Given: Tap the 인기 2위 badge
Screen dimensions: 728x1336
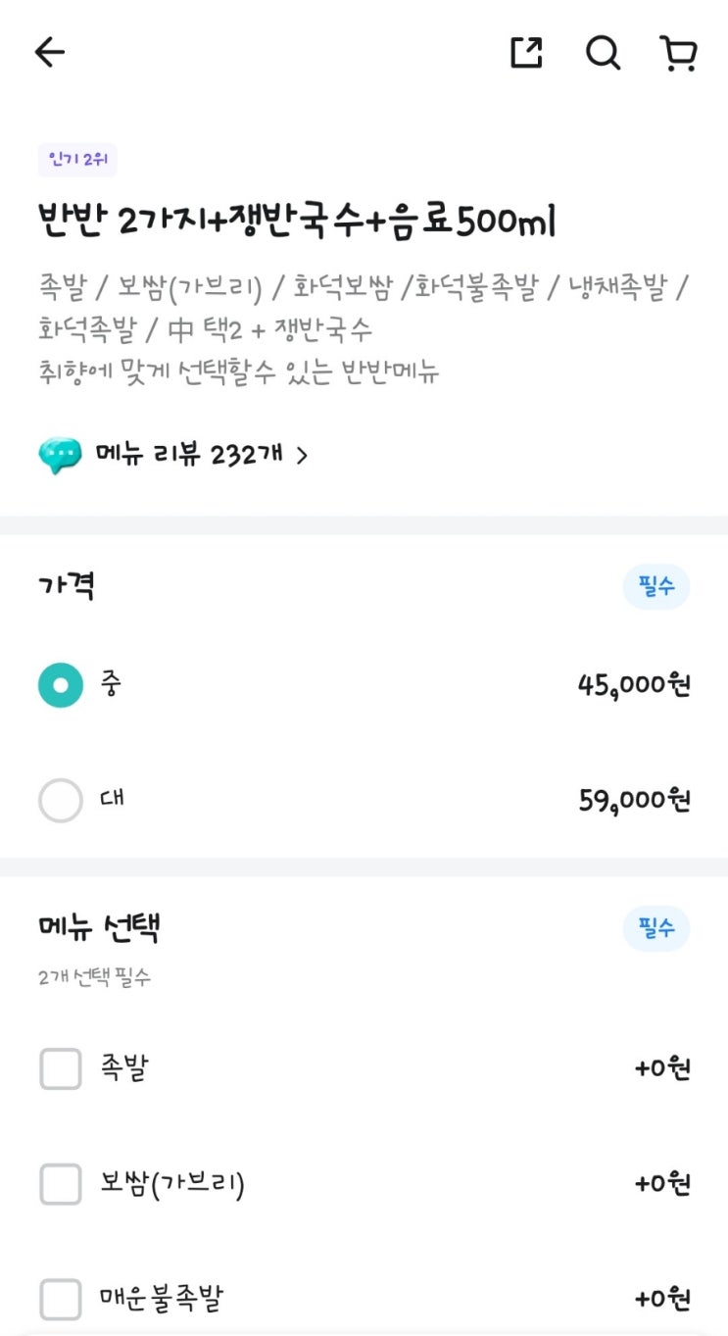Looking at the screenshot, I should coord(77,160).
